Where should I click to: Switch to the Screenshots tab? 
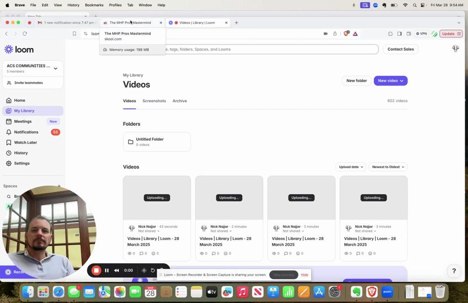[x=154, y=101]
